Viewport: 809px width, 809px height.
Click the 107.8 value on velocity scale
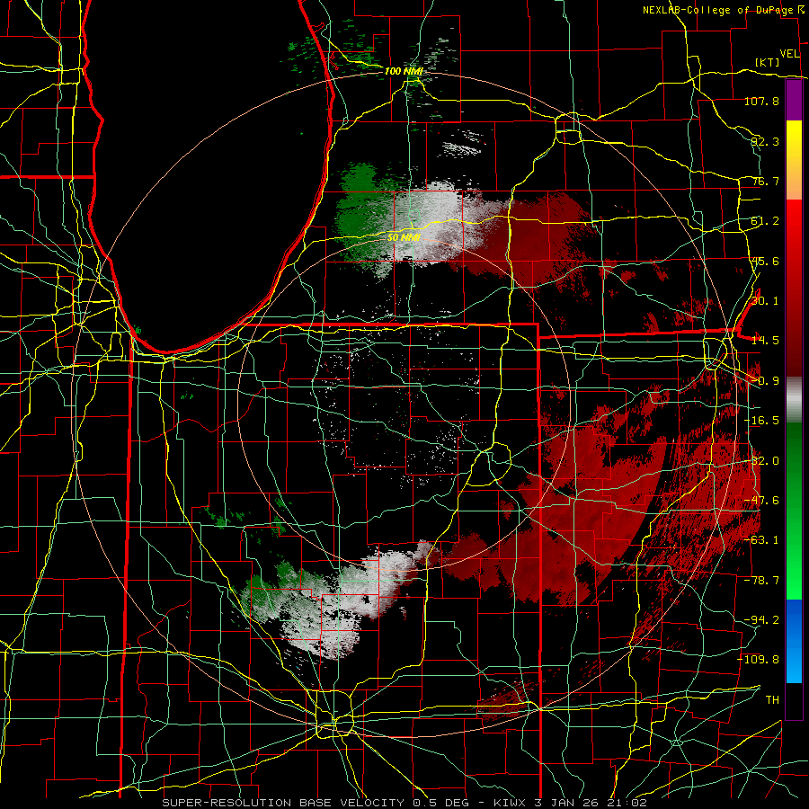coord(761,101)
